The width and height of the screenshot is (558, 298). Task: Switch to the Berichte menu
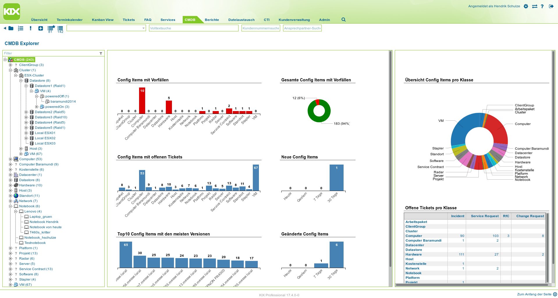click(212, 20)
